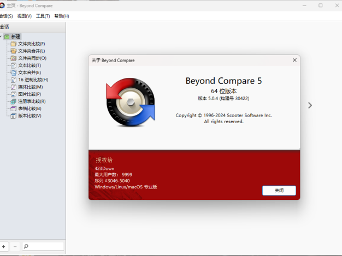
Task: Click the plus add session button
Action: (4, 246)
